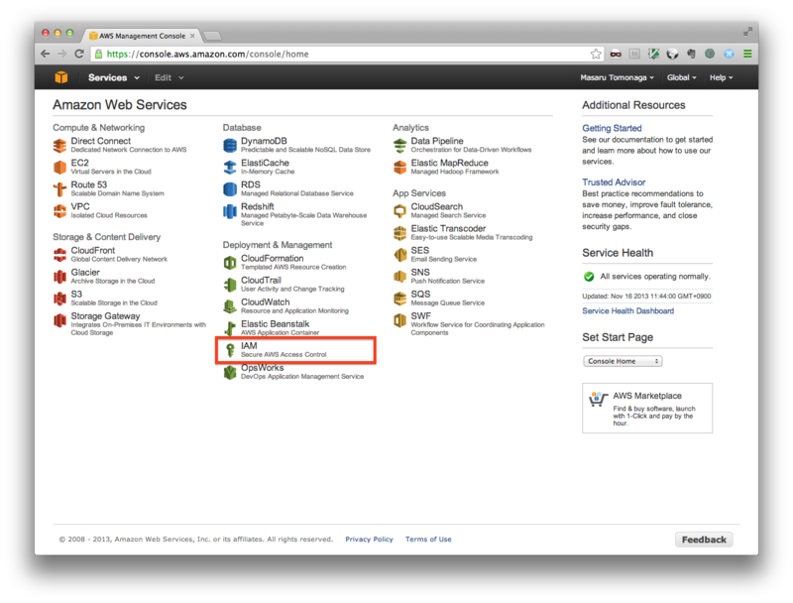Select the VPC service icon
This screenshot has width=793, height=603.
click(x=59, y=211)
